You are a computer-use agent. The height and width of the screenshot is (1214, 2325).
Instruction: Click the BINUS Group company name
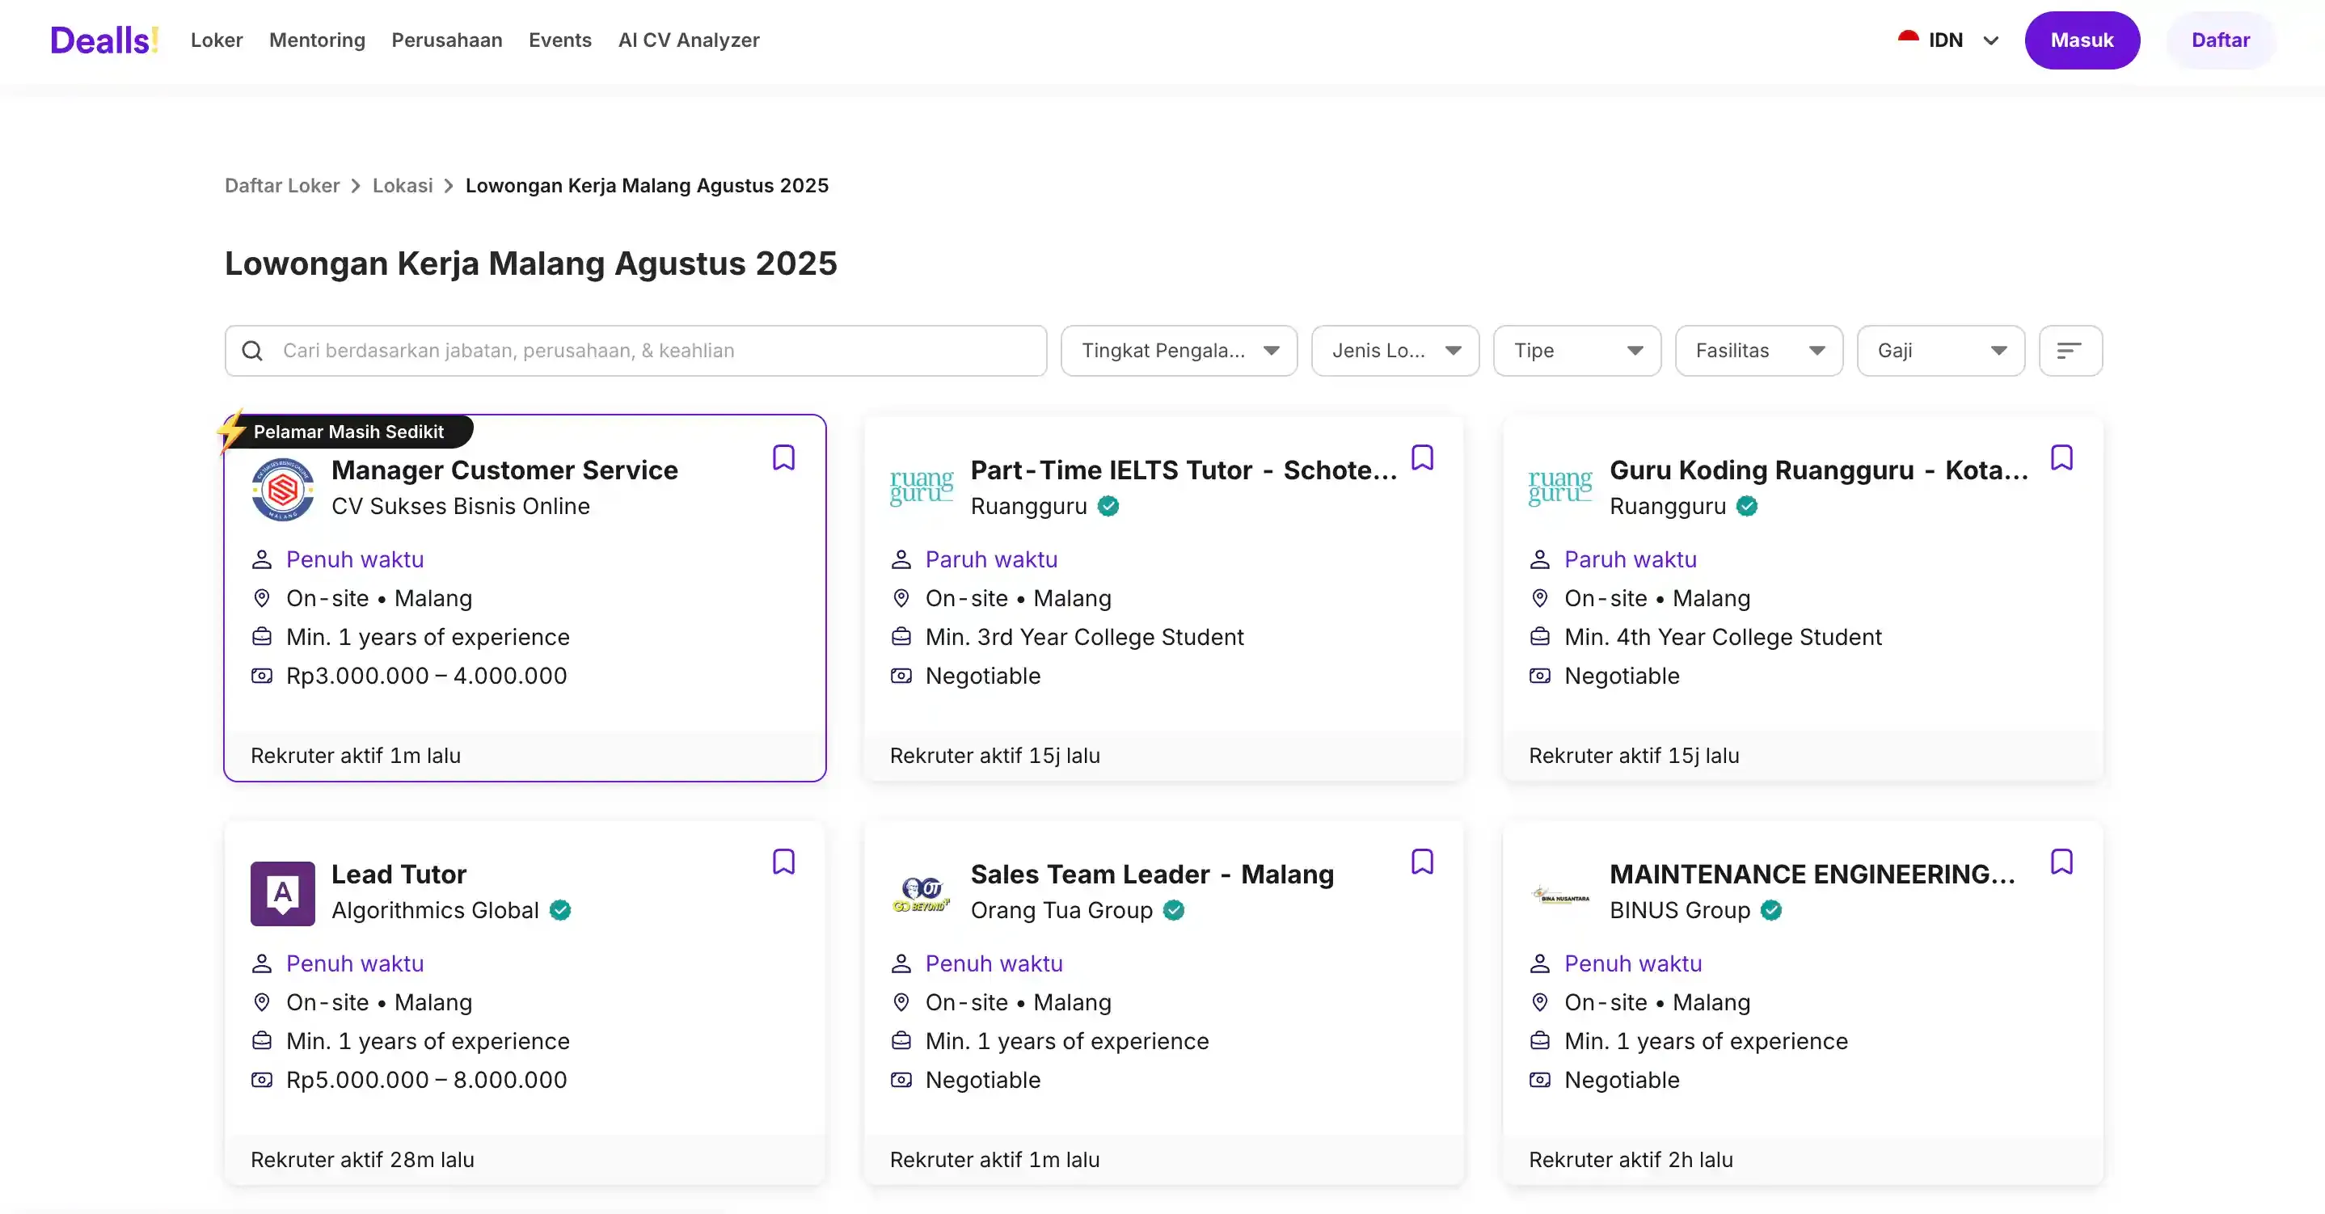(x=1680, y=910)
